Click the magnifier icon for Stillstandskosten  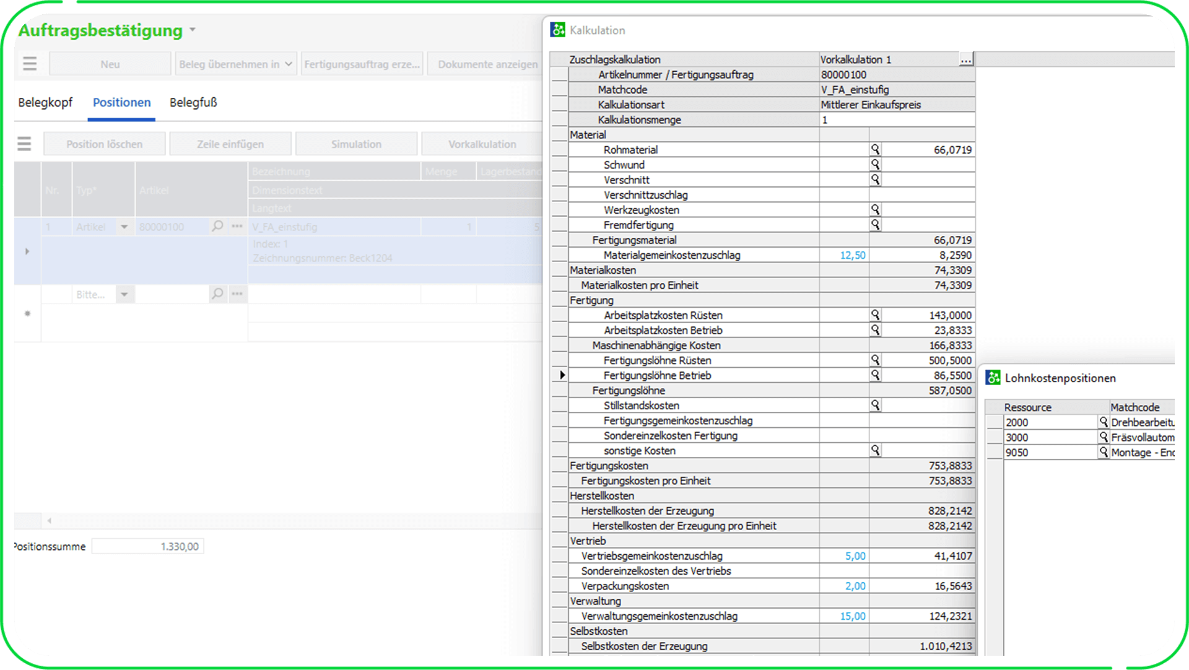point(875,405)
